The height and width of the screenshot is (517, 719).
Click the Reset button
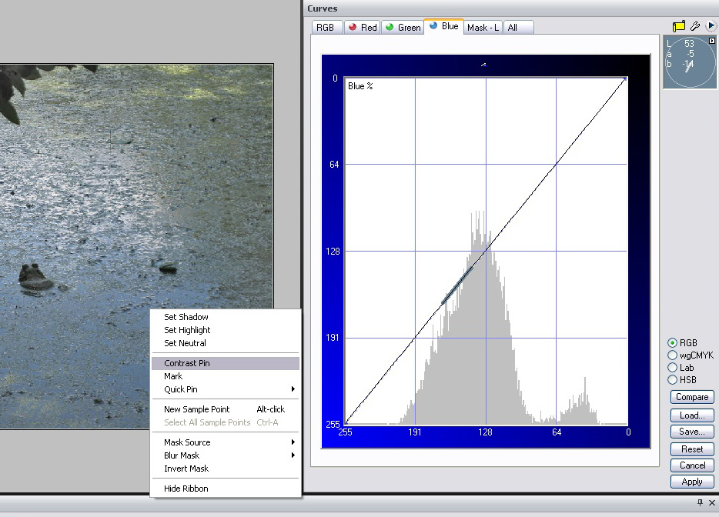point(692,449)
